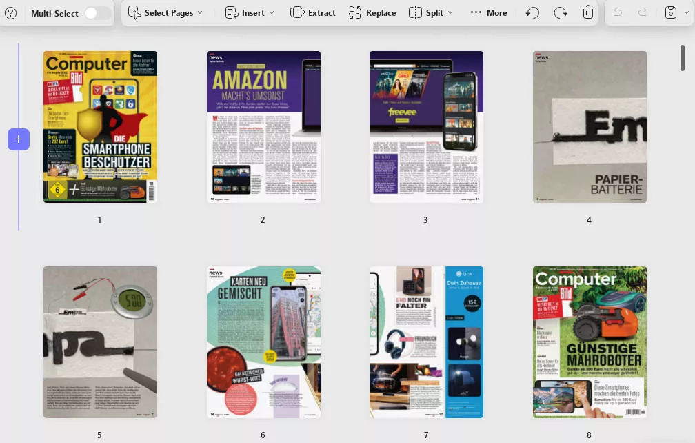This screenshot has height=443, width=695.
Task: Click page number label 8
Action: pyautogui.click(x=589, y=435)
